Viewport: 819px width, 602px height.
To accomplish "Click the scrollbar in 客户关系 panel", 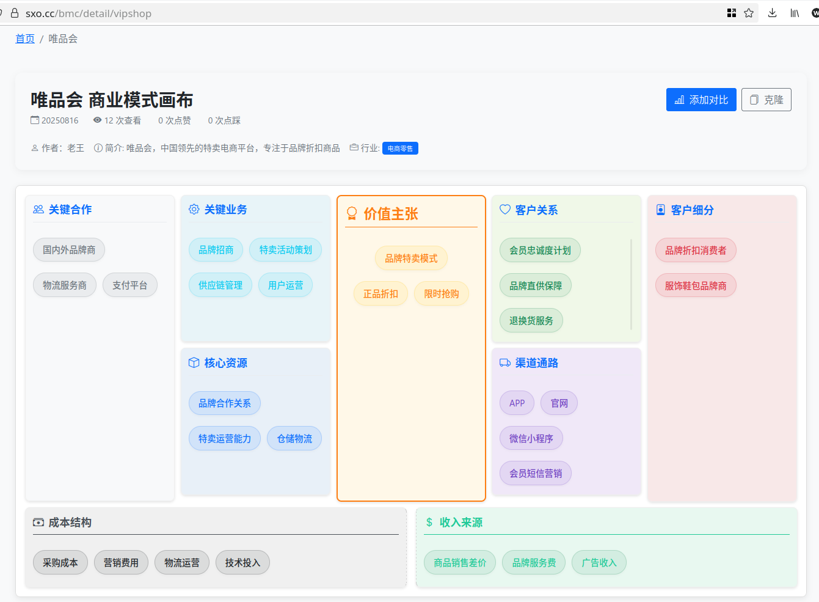I will 631,284.
